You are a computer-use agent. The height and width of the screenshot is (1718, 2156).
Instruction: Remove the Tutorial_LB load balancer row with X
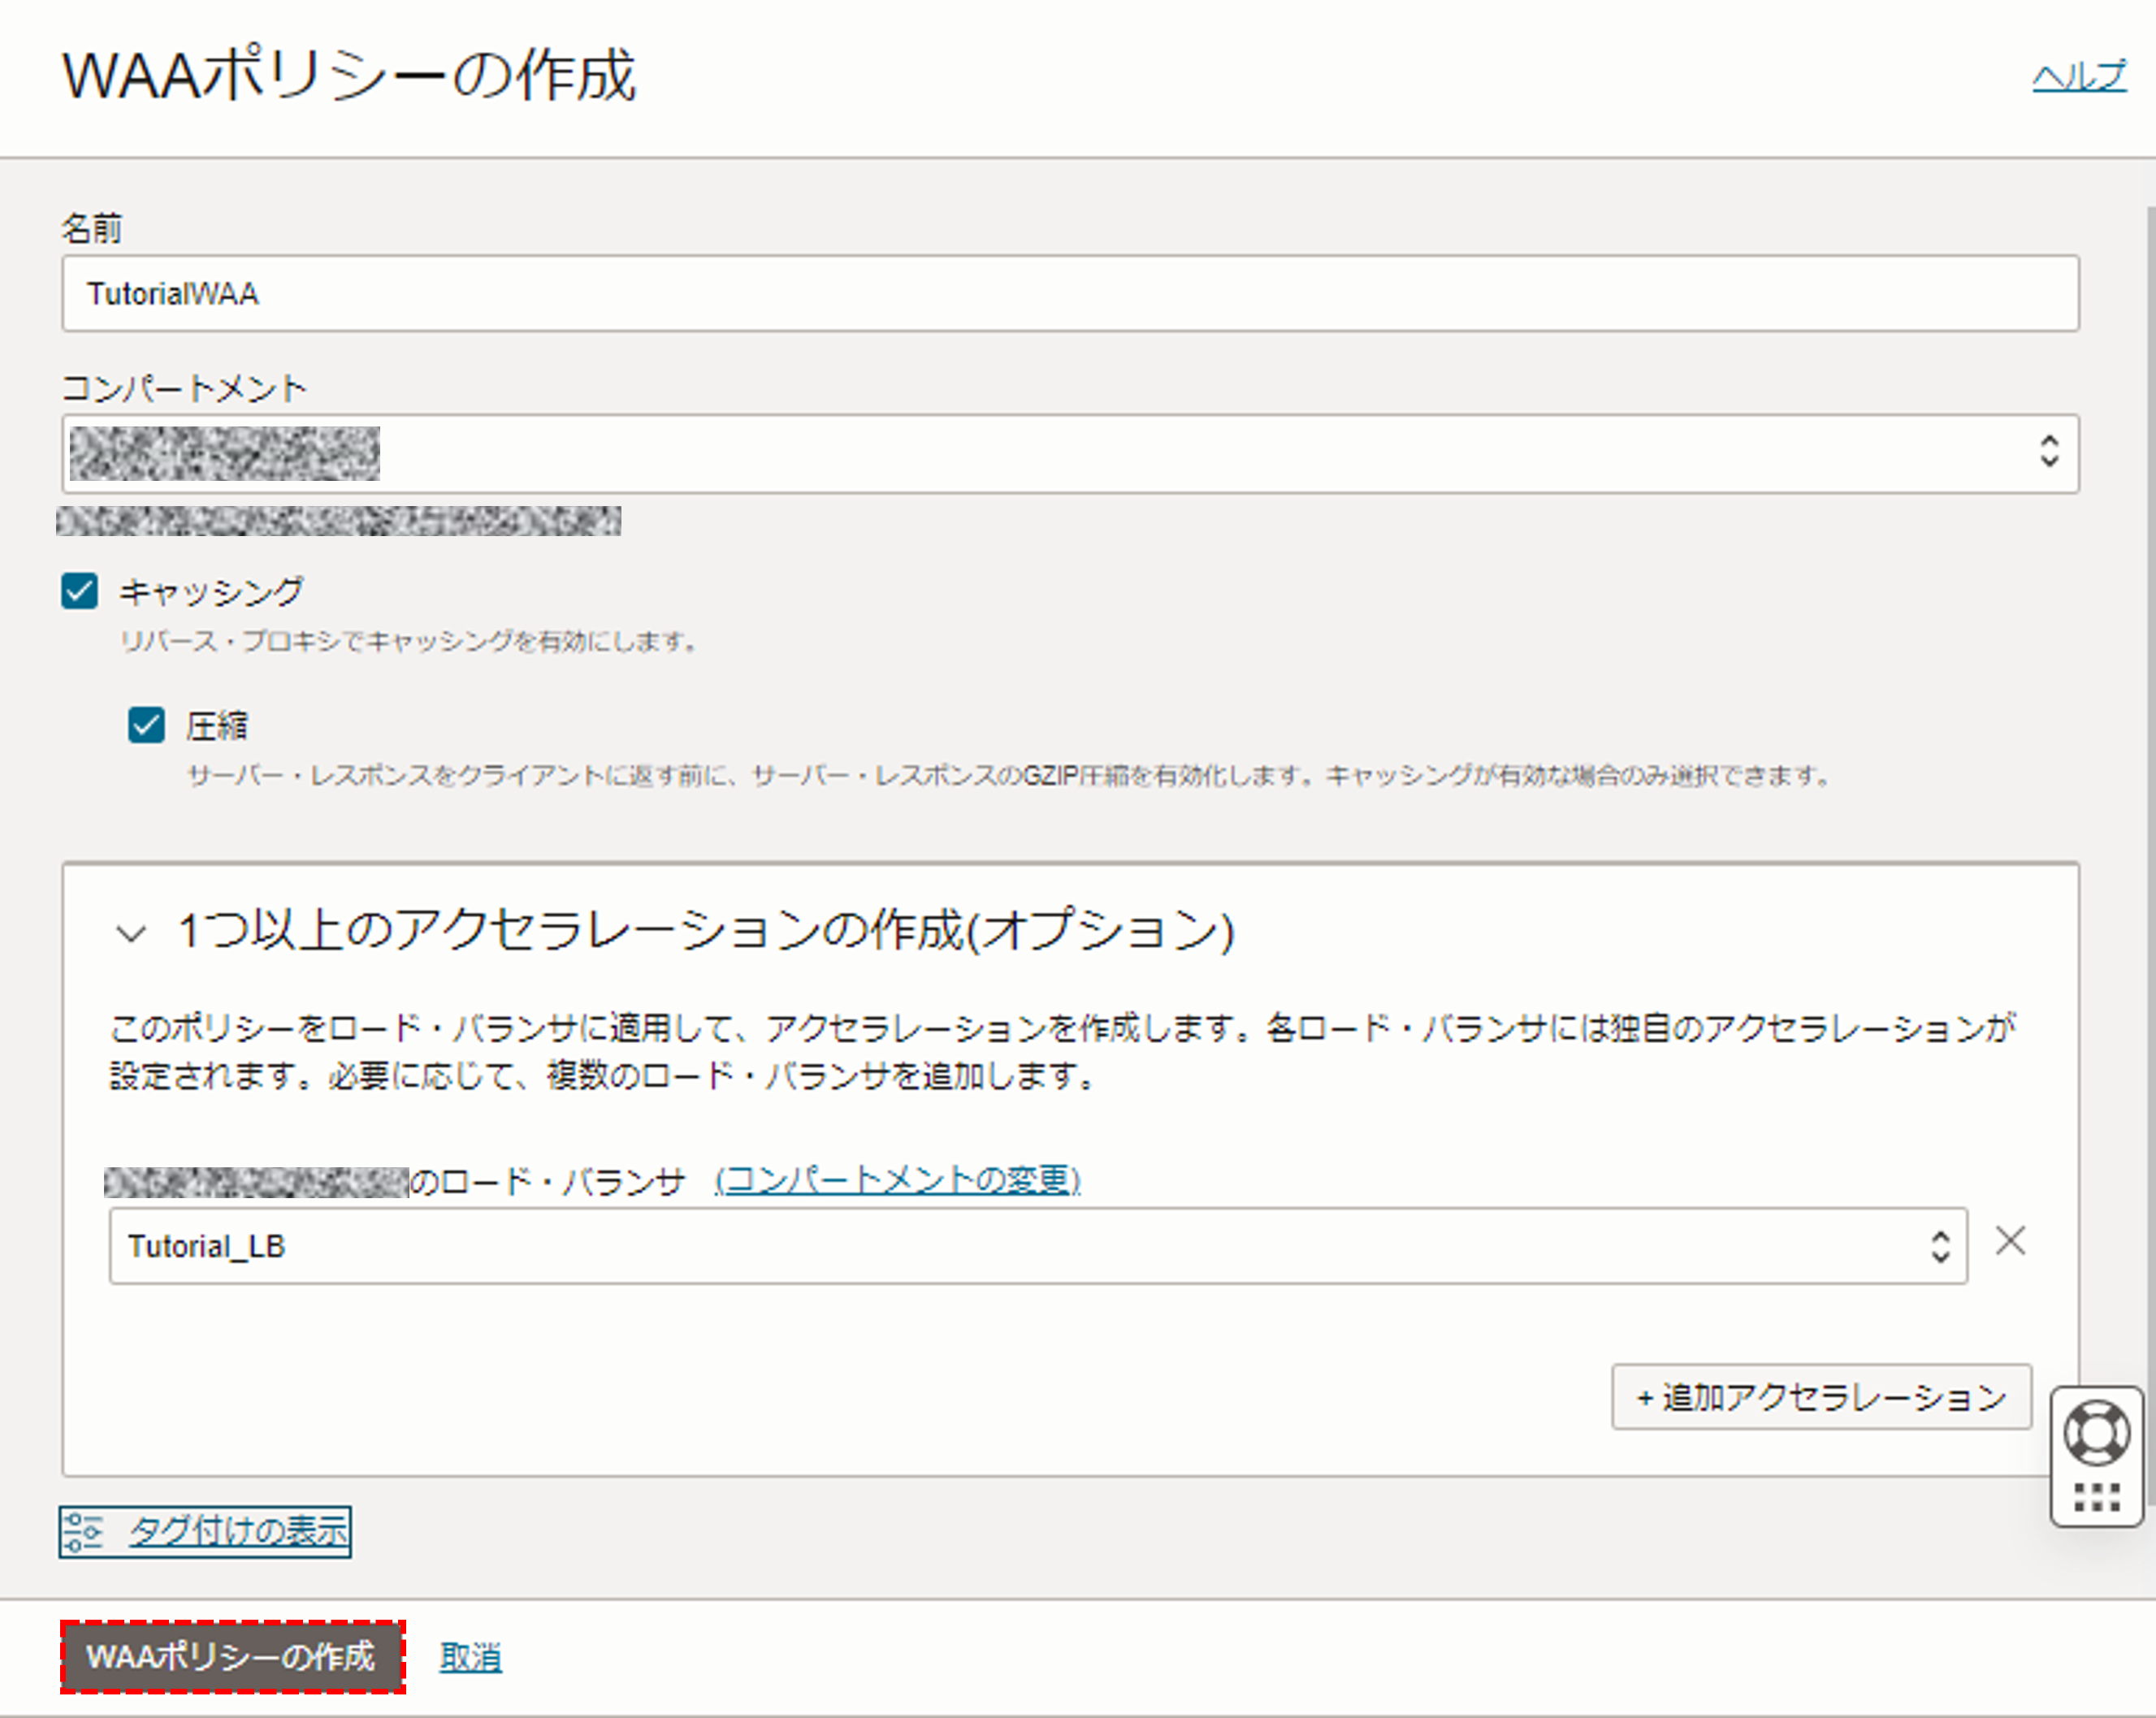pos(2010,1241)
